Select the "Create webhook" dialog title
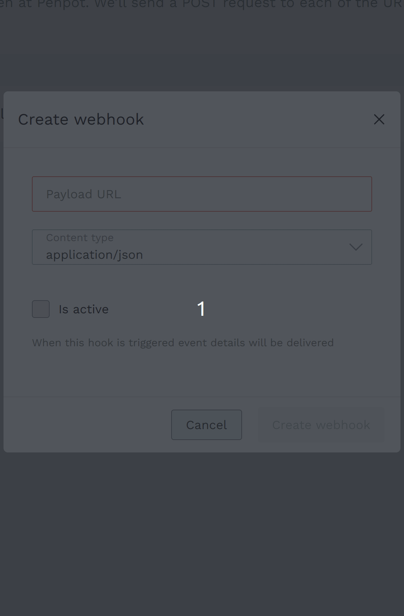The width and height of the screenshot is (404, 616). [x=81, y=119]
